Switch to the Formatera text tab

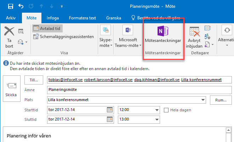tap(82, 18)
